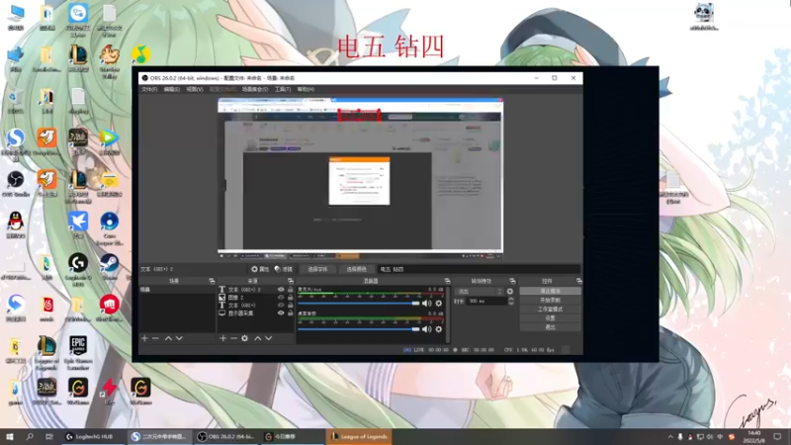791x445 pixels.
Task: Click the 选择字体 button
Action: [x=317, y=269]
